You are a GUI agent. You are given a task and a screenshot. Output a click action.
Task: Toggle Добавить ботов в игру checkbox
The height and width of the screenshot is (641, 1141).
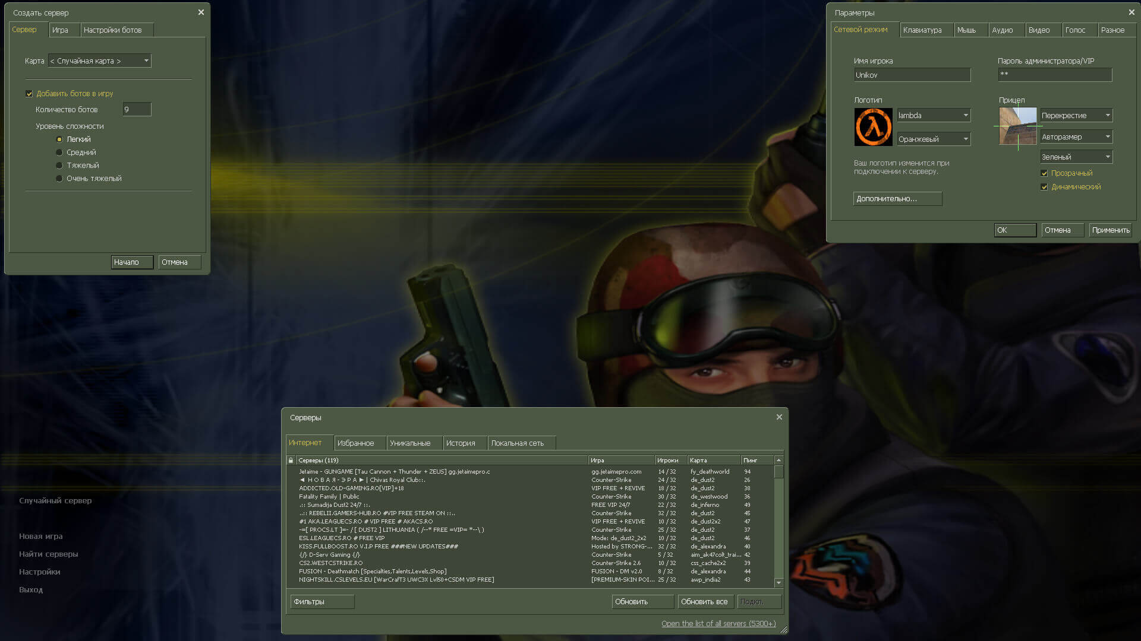tap(29, 94)
